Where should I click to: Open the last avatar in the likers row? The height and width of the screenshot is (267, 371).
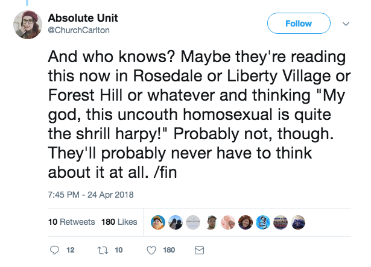[x=298, y=222]
